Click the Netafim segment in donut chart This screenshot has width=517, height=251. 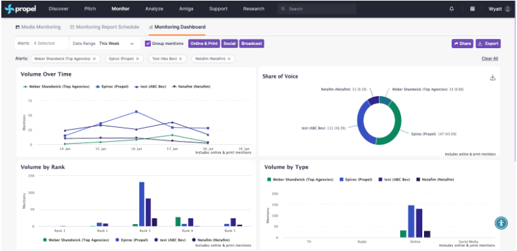(373, 100)
